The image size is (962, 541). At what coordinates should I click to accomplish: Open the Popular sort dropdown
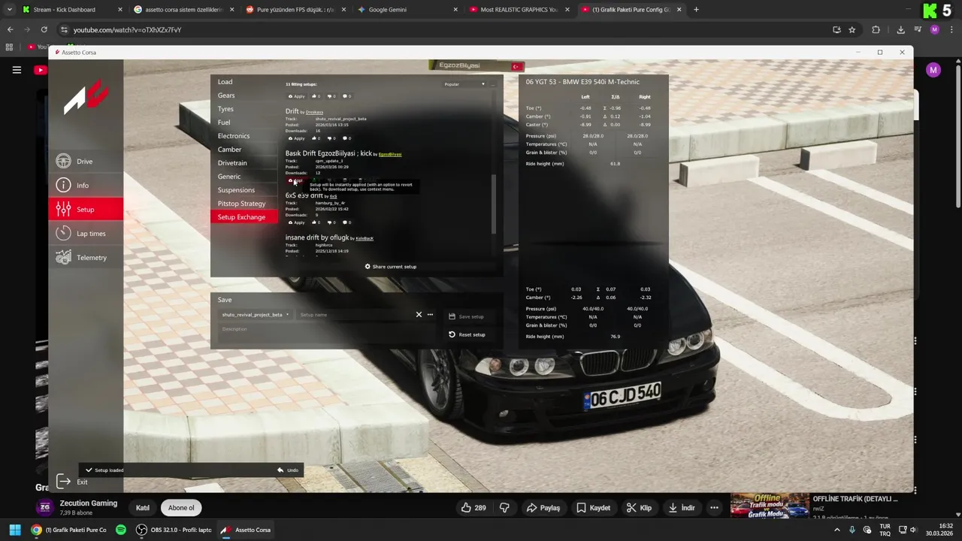pyautogui.click(x=464, y=84)
